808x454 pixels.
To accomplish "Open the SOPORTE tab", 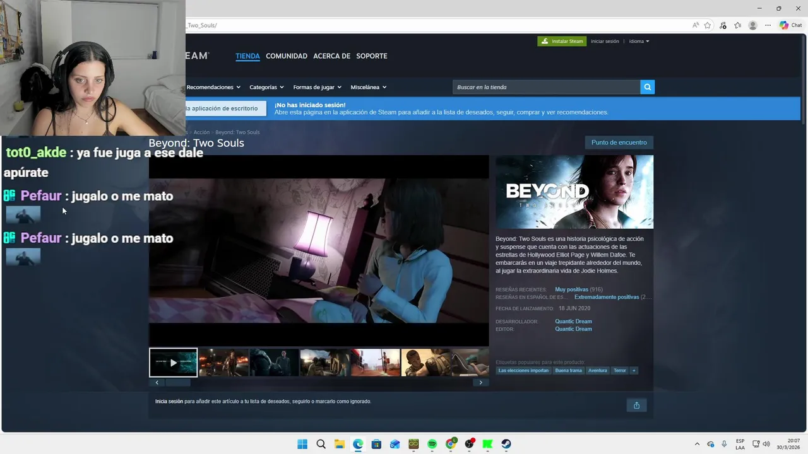I will point(372,56).
